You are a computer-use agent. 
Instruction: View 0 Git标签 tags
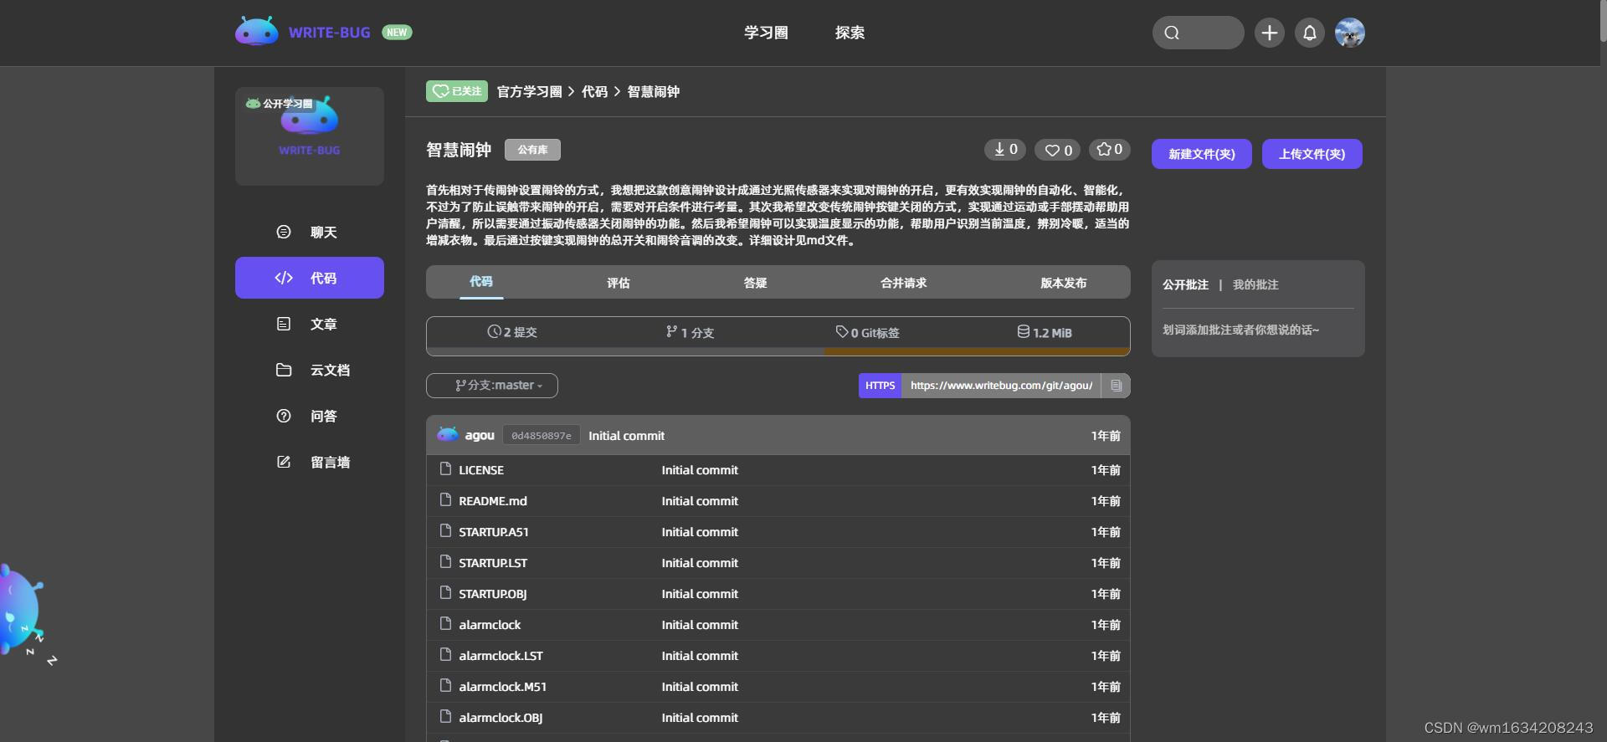tap(867, 332)
